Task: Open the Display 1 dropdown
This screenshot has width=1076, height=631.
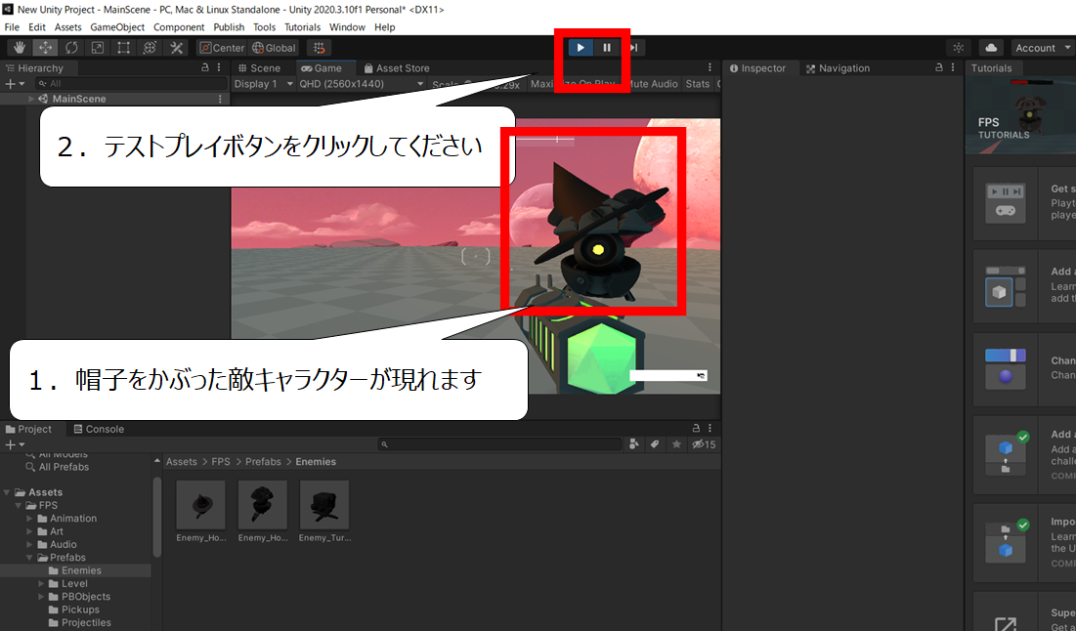Action: [x=264, y=84]
